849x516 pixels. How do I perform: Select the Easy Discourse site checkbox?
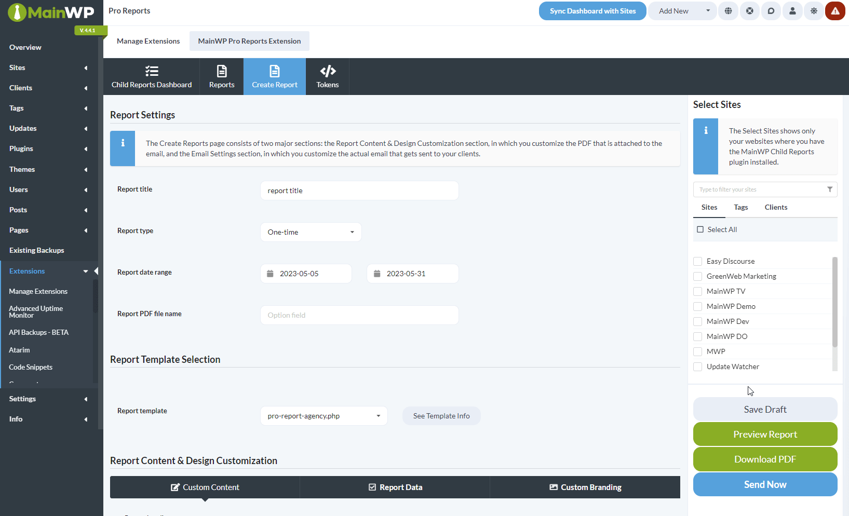697,261
